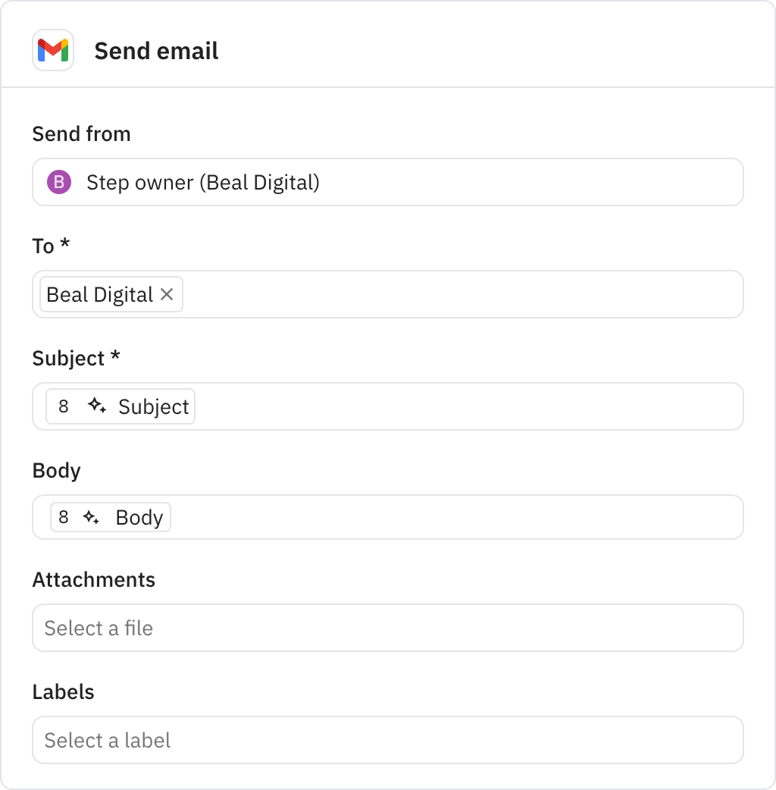Open the Select a file picker
The image size is (776, 790).
[388, 628]
